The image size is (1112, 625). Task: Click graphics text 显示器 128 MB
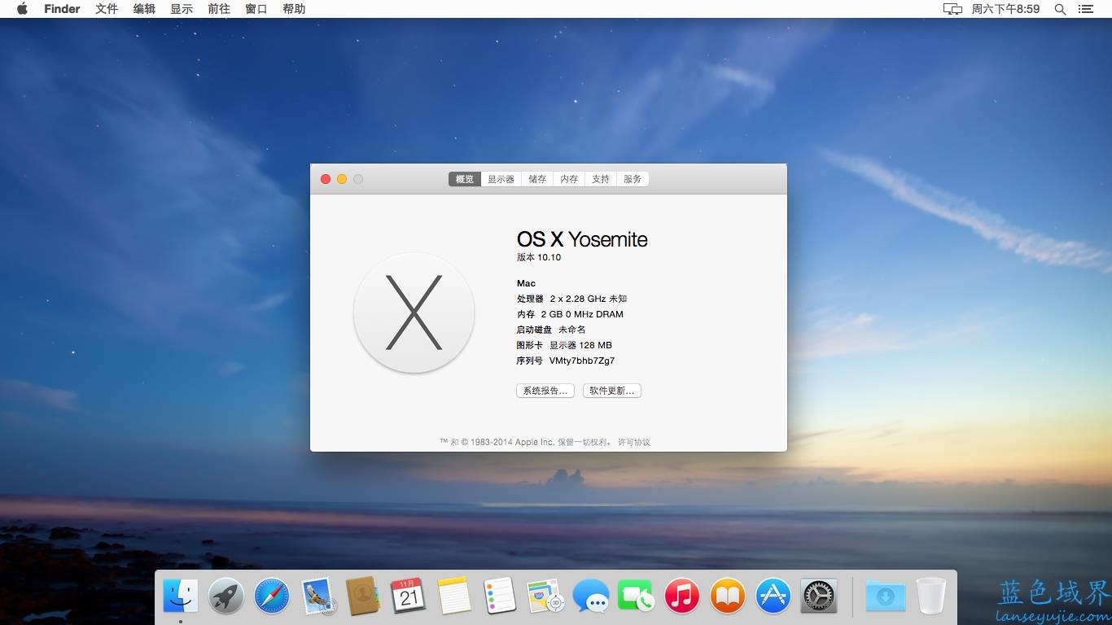pos(580,345)
